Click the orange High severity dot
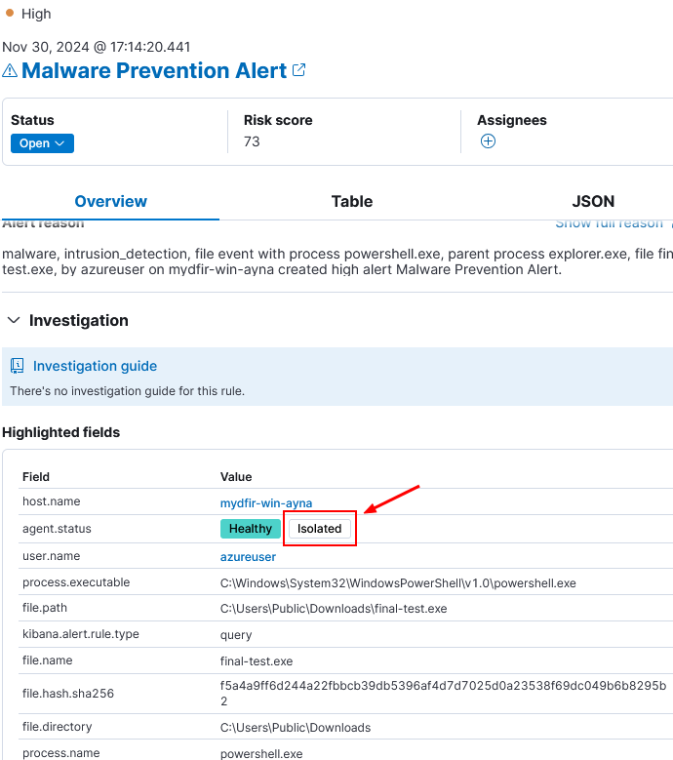The height and width of the screenshot is (760, 673). pos(9,13)
